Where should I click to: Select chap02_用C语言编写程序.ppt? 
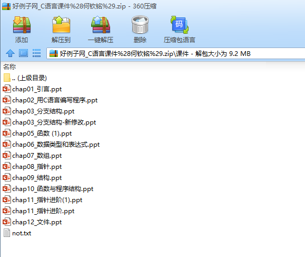point(50,100)
